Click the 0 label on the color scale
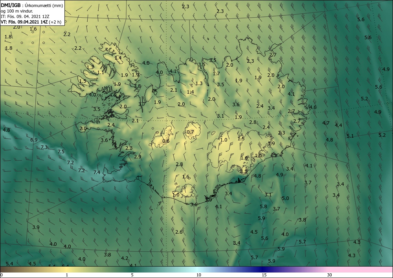Screen dimensions: 393x278 pos(2,275)
